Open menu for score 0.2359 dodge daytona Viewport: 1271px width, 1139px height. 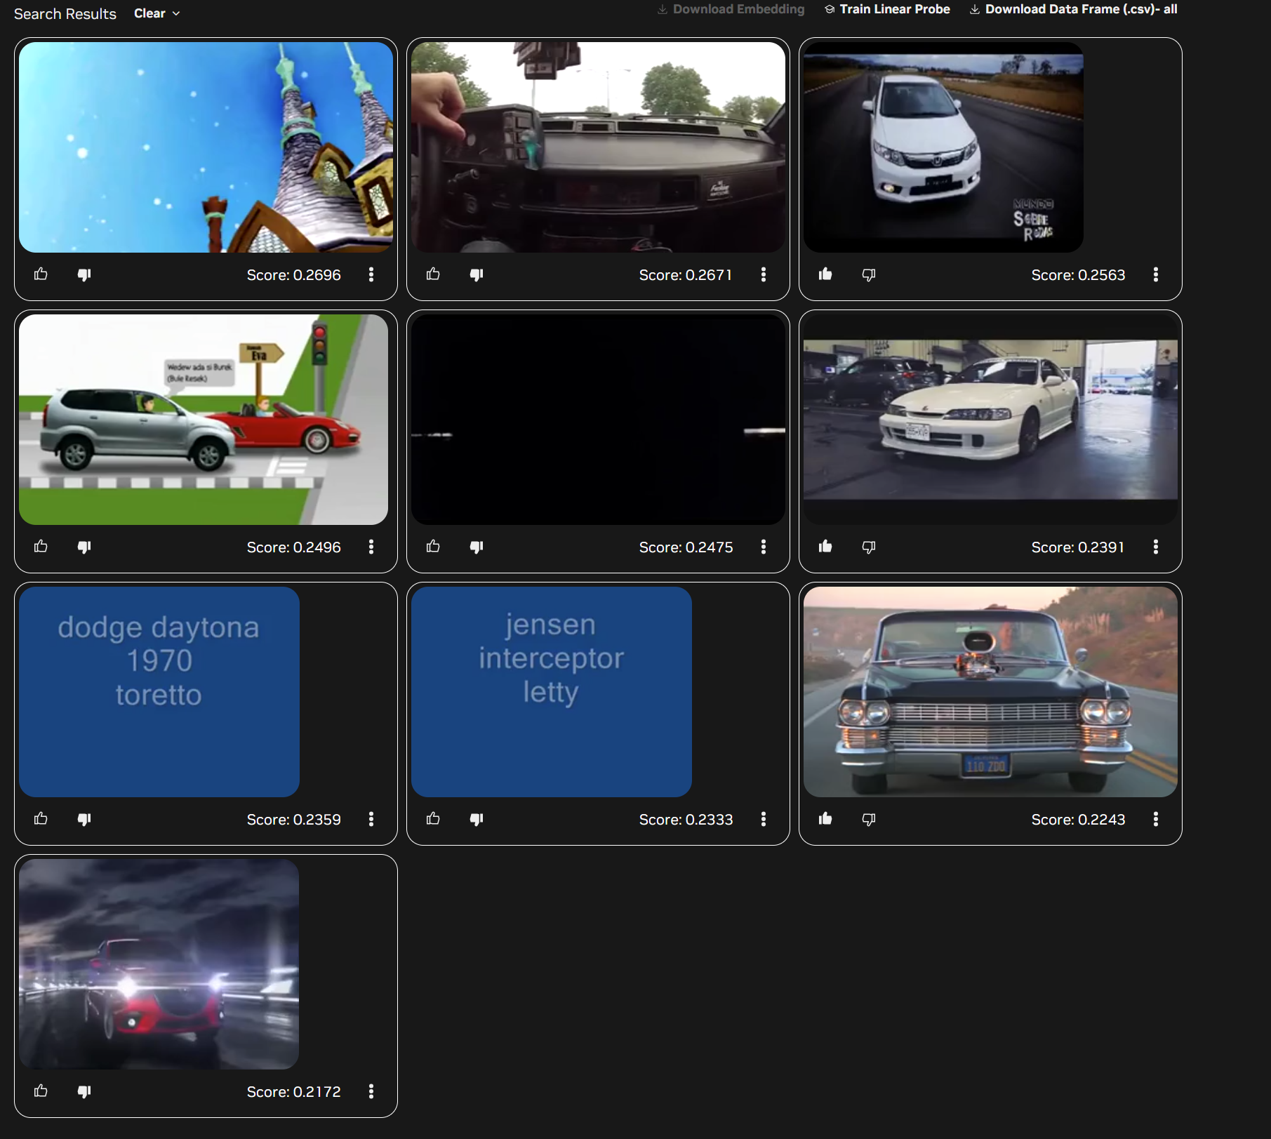pos(371,819)
